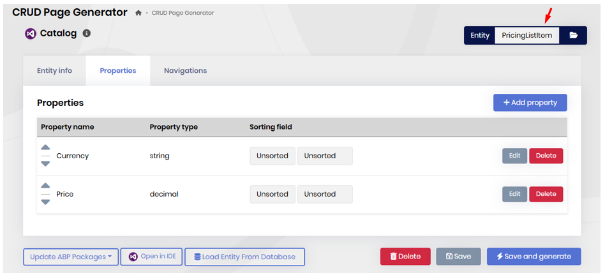The width and height of the screenshot is (605, 277).
Task: Click the Add property button
Action: tap(530, 103)
